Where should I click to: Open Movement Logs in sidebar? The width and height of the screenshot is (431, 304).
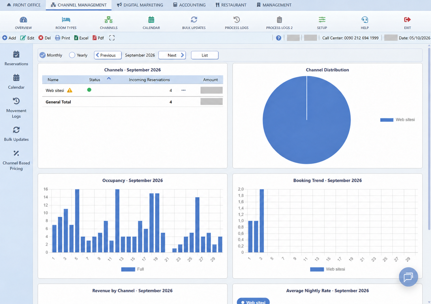click(x=16, y=108)
